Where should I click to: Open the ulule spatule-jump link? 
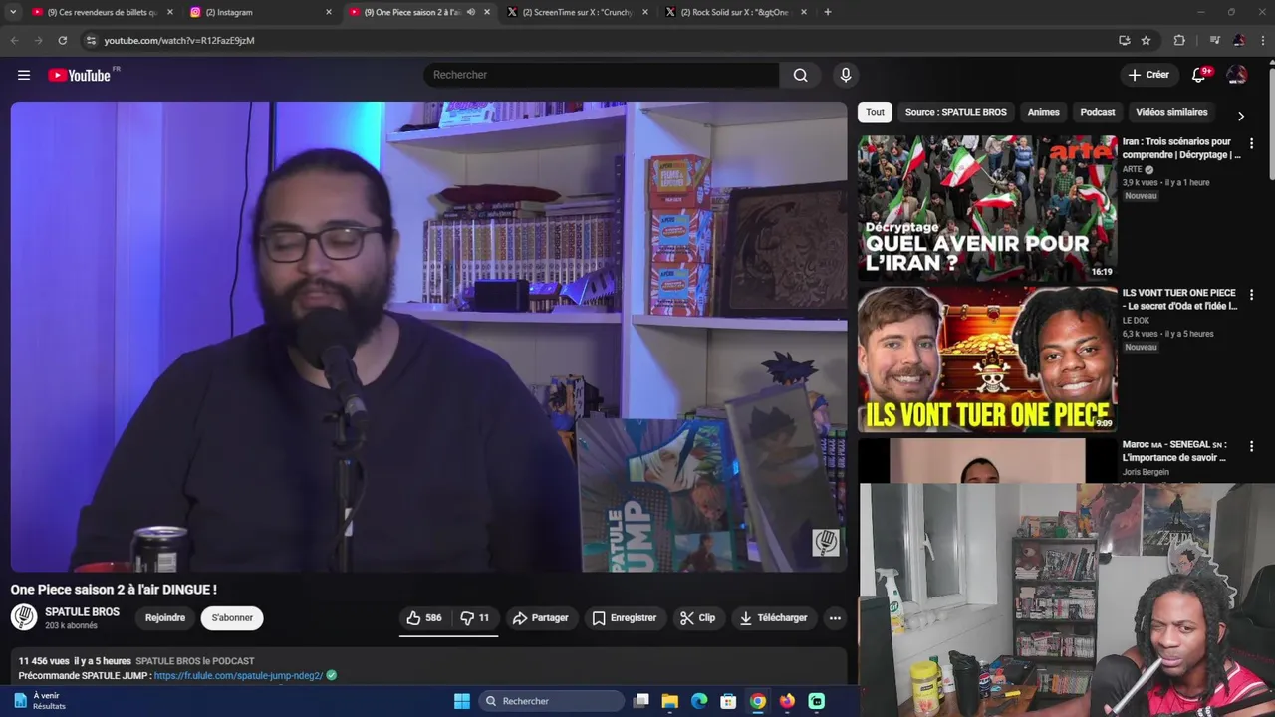pyautogui.click(x=238, y=675)
